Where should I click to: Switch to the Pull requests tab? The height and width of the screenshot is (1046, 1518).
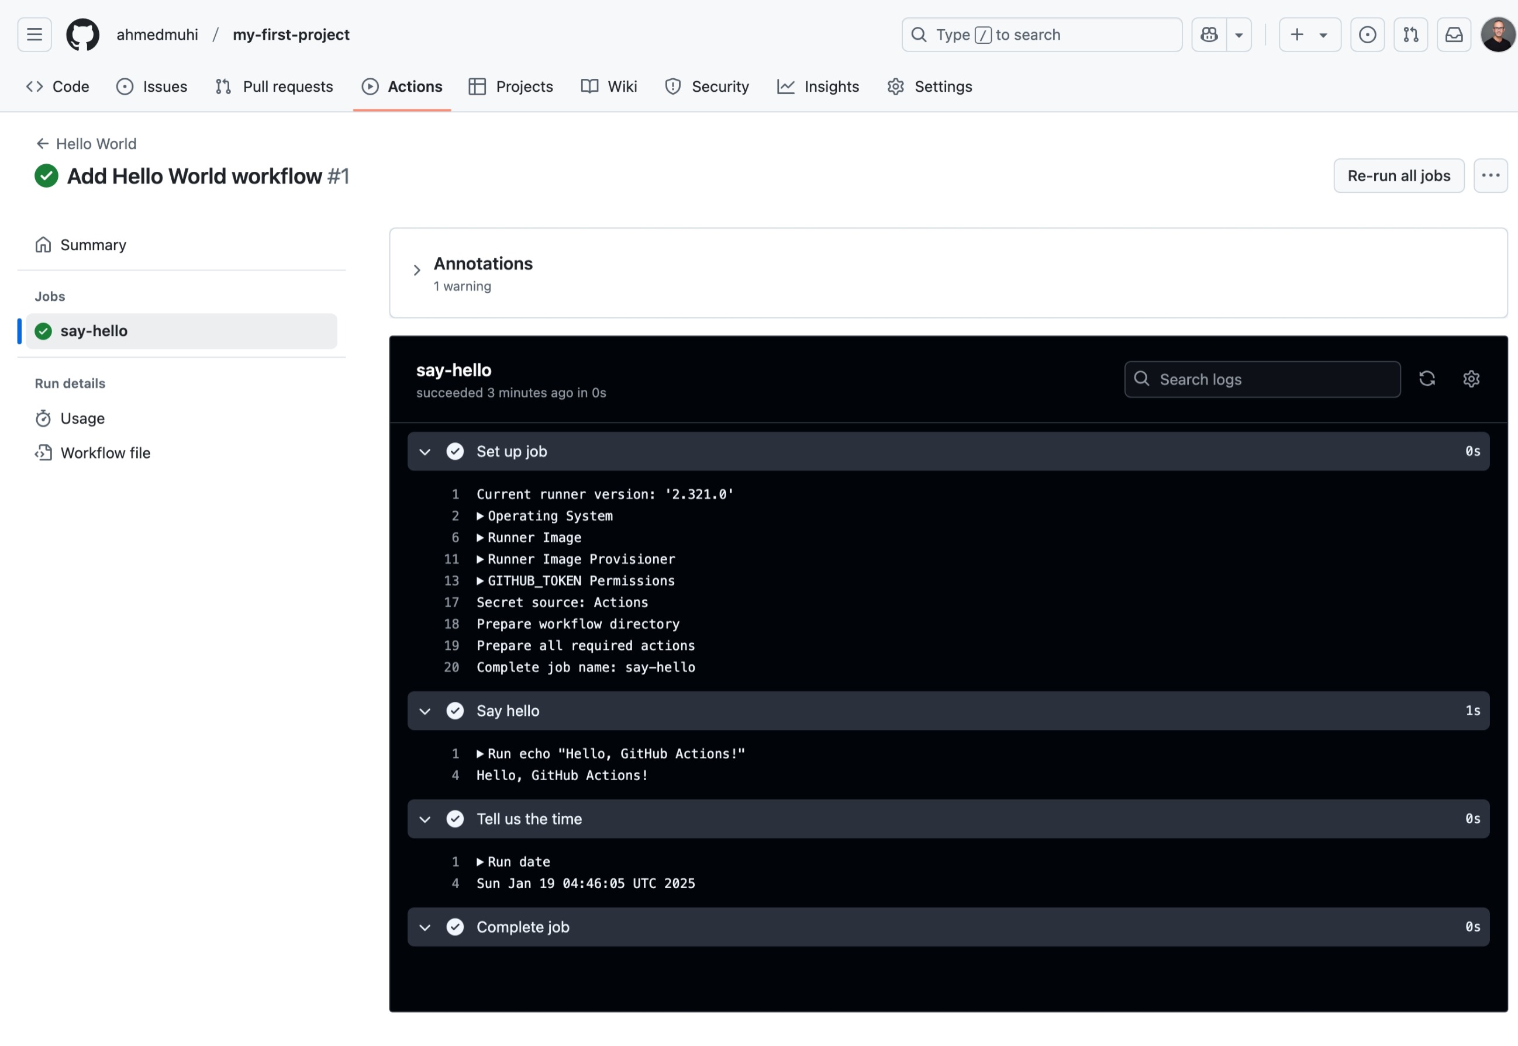[274, 86]
